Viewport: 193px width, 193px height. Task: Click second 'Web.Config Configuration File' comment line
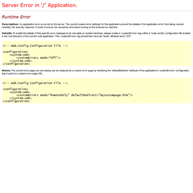35,83
